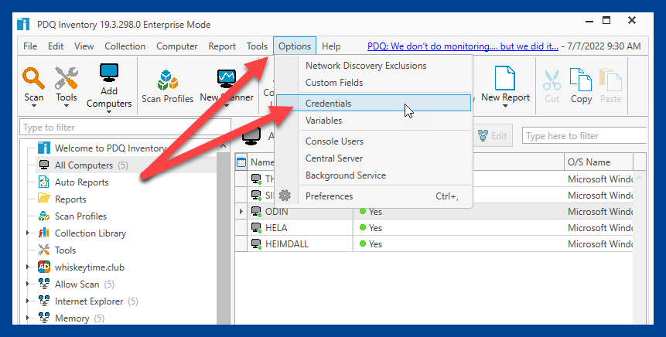Click the HELA computer icon
The width and height of the screenshot is (666, 337).
click(256, 228)
